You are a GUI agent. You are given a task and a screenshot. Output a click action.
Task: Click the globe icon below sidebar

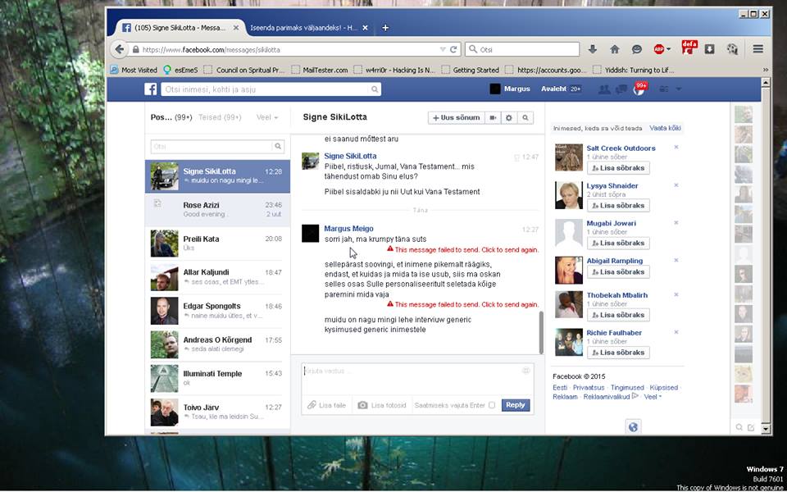coord(633,426)
